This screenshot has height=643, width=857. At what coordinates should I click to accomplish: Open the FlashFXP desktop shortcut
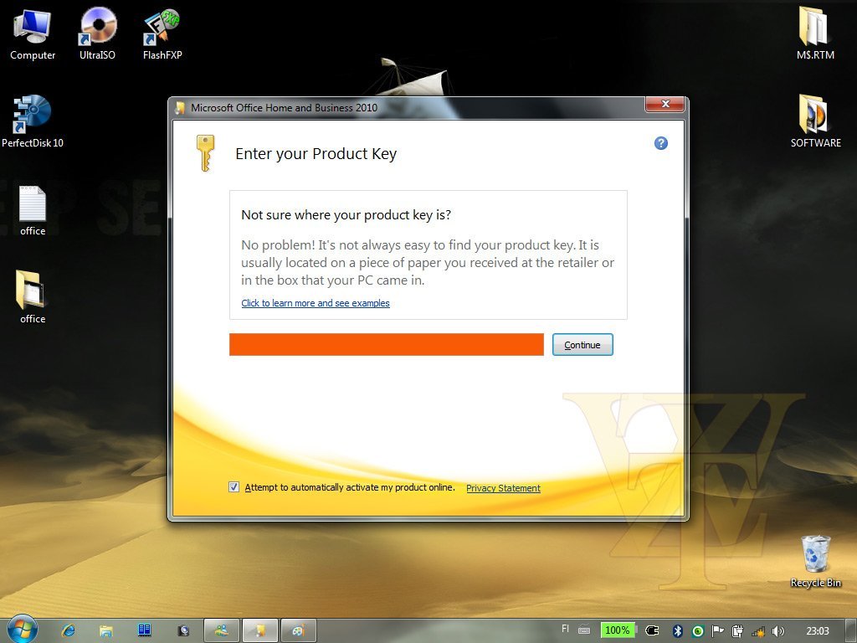(162, 27)
